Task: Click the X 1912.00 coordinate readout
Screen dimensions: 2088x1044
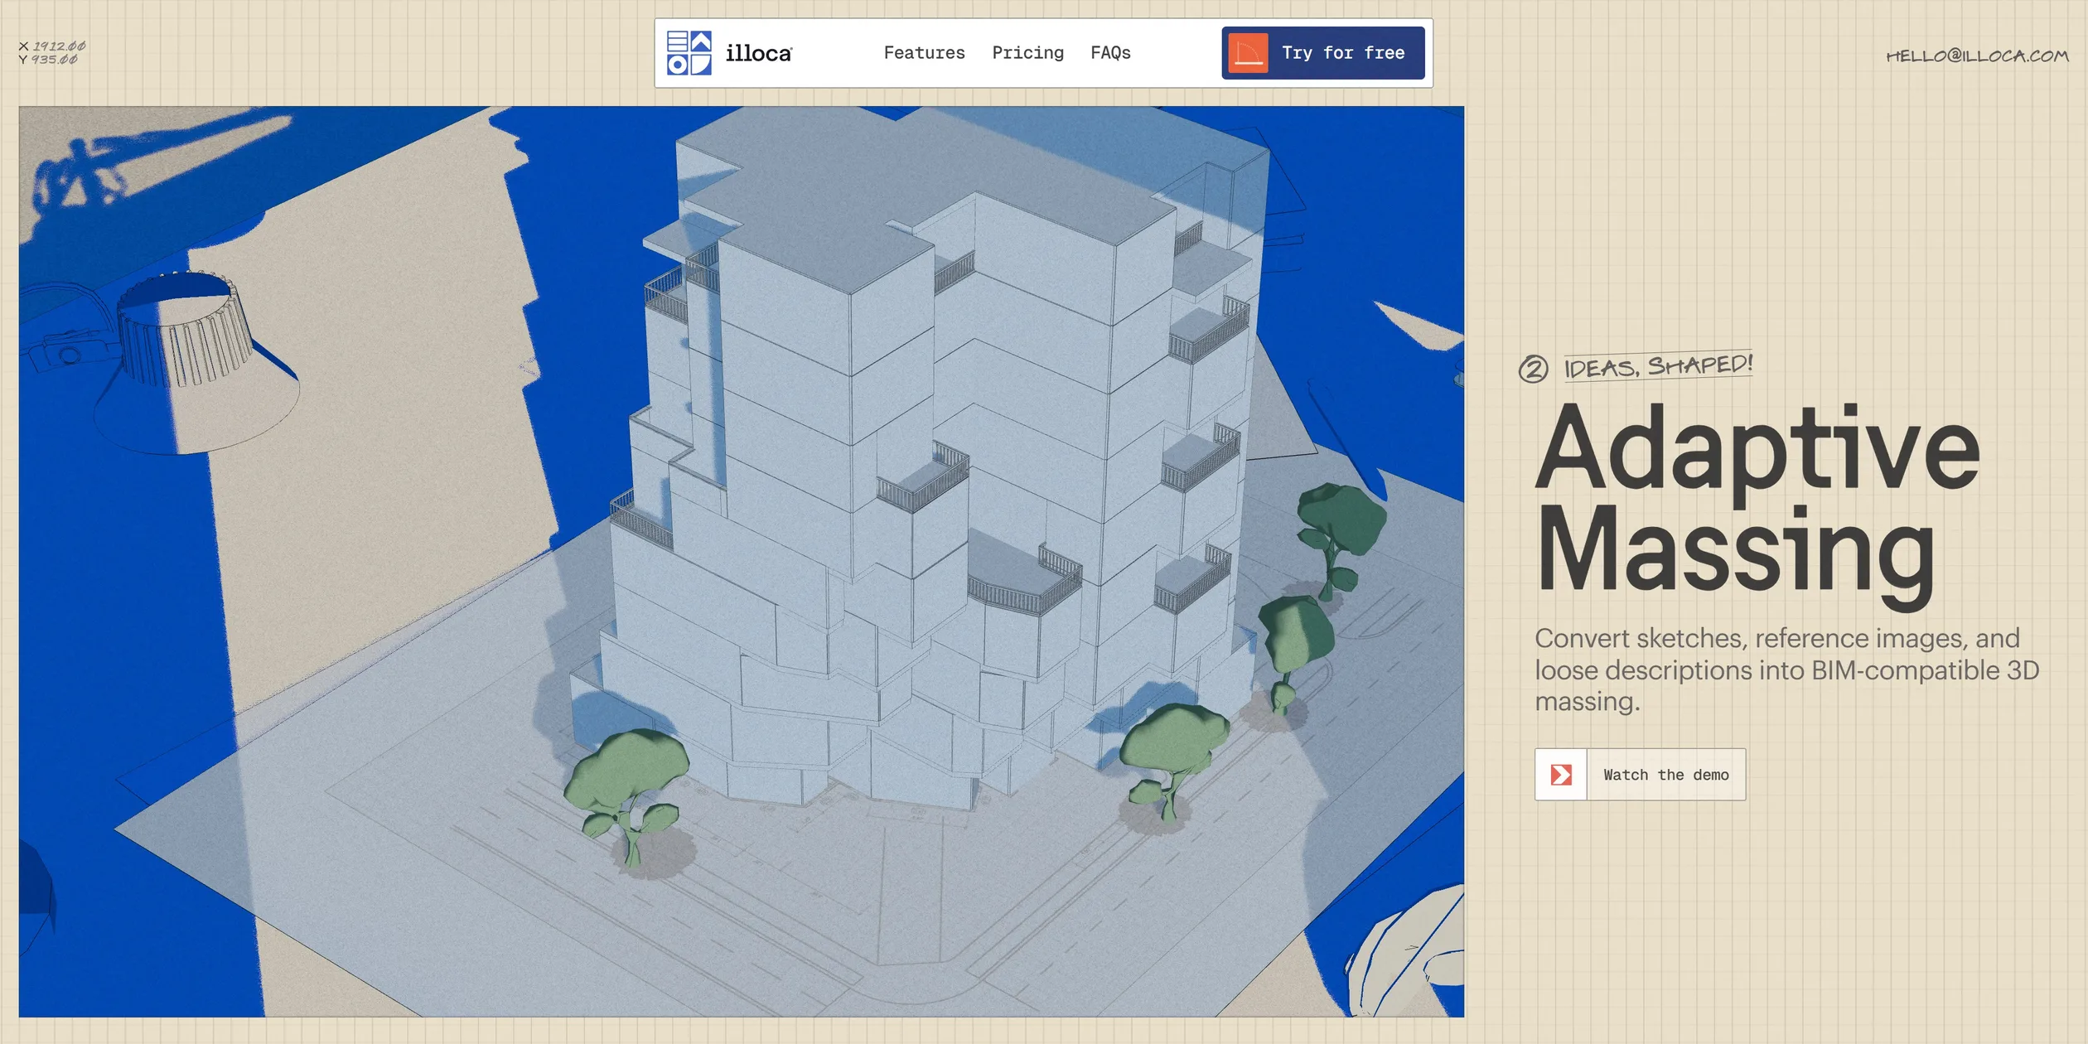Action: pyautogui.click(x=52, y=46)
